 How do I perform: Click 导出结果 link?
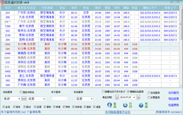174,99
